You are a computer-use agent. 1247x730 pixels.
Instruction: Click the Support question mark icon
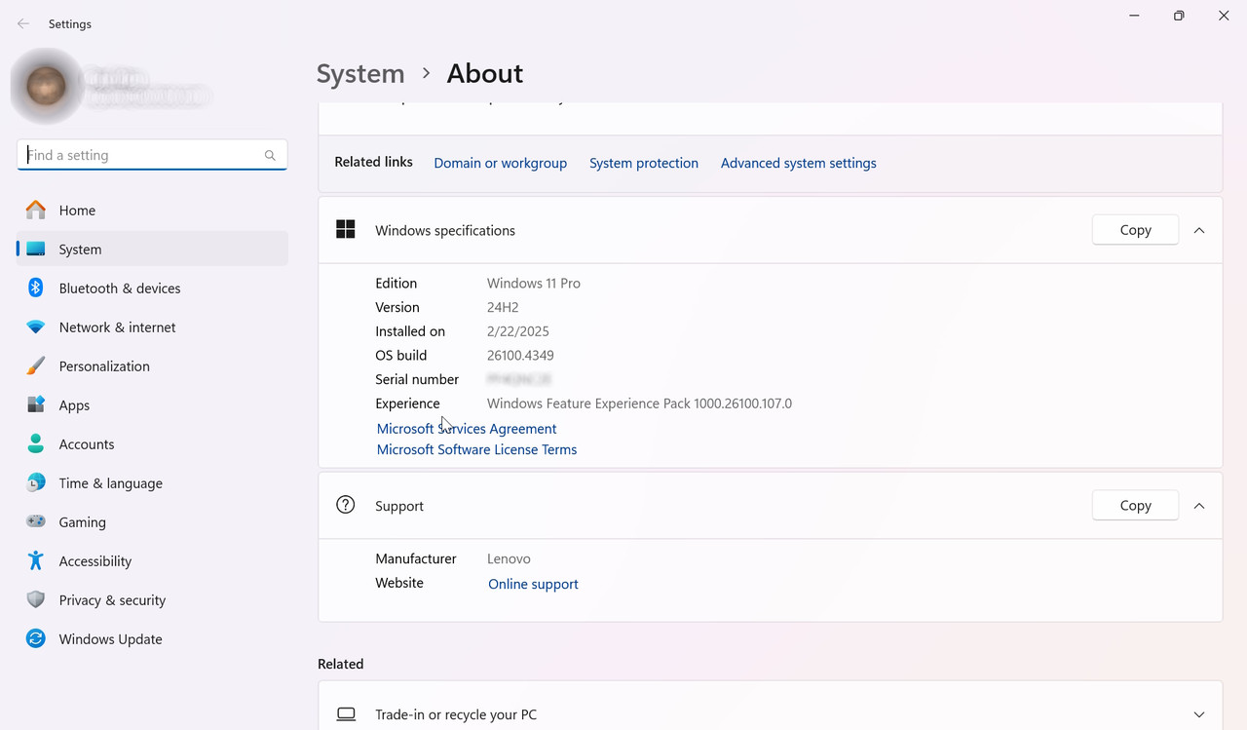coord(345,505)
